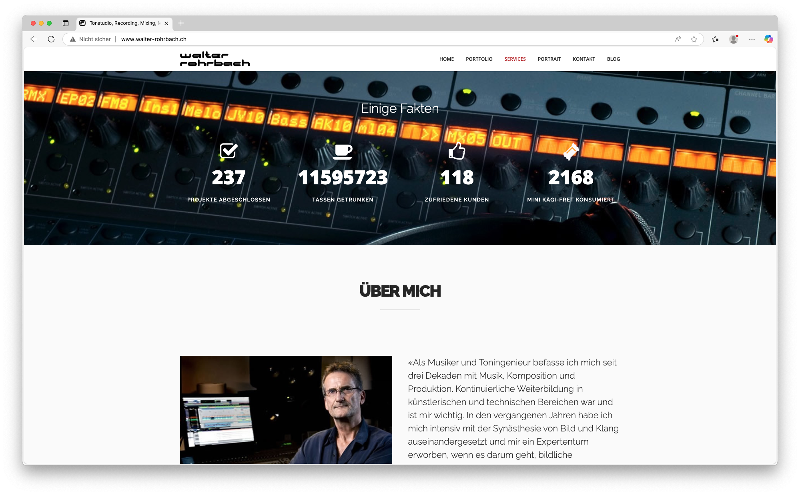Click the checkmark projects icon

point(229,151)
